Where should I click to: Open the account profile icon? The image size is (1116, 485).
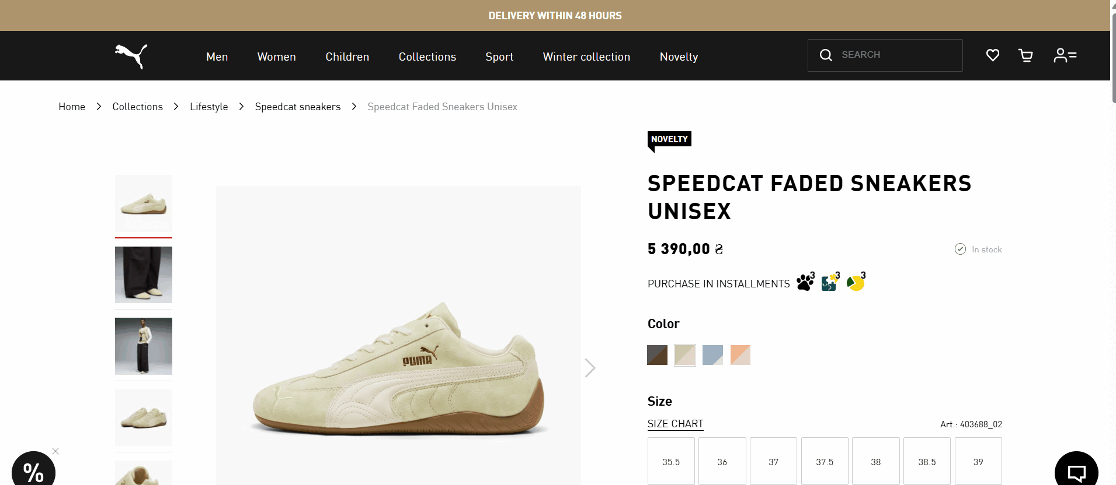[1065, 55]
